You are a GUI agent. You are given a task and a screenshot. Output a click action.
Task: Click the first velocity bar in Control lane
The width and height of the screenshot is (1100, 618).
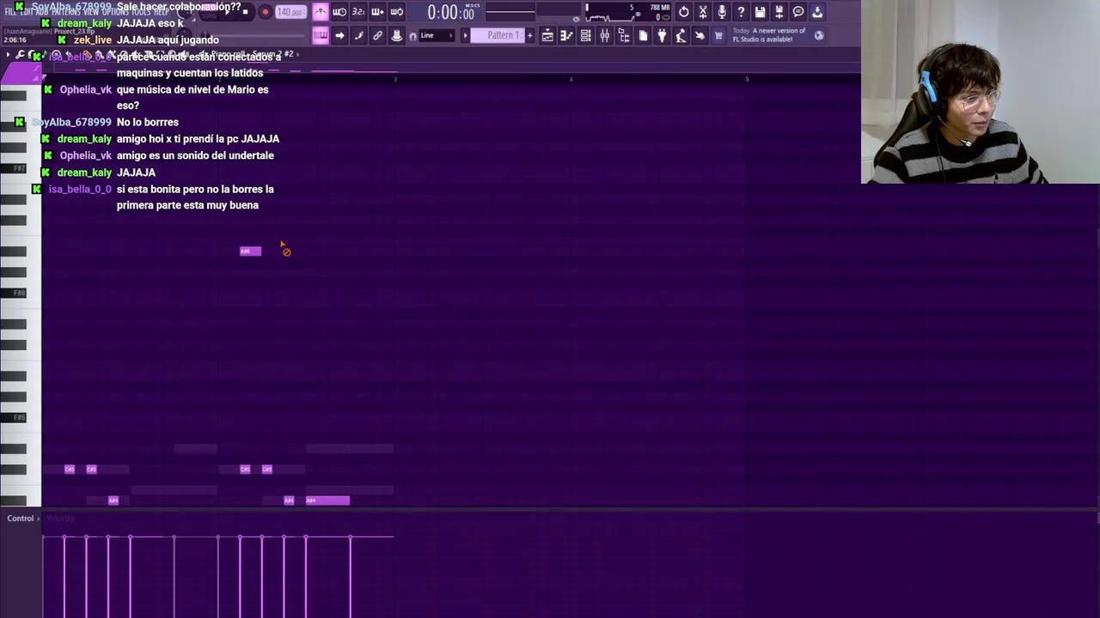coord(64,576)
